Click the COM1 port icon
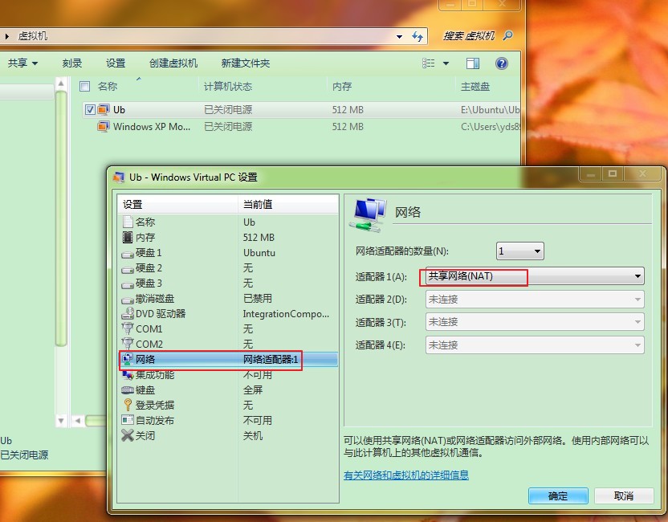668x522 pixels. 128,328
